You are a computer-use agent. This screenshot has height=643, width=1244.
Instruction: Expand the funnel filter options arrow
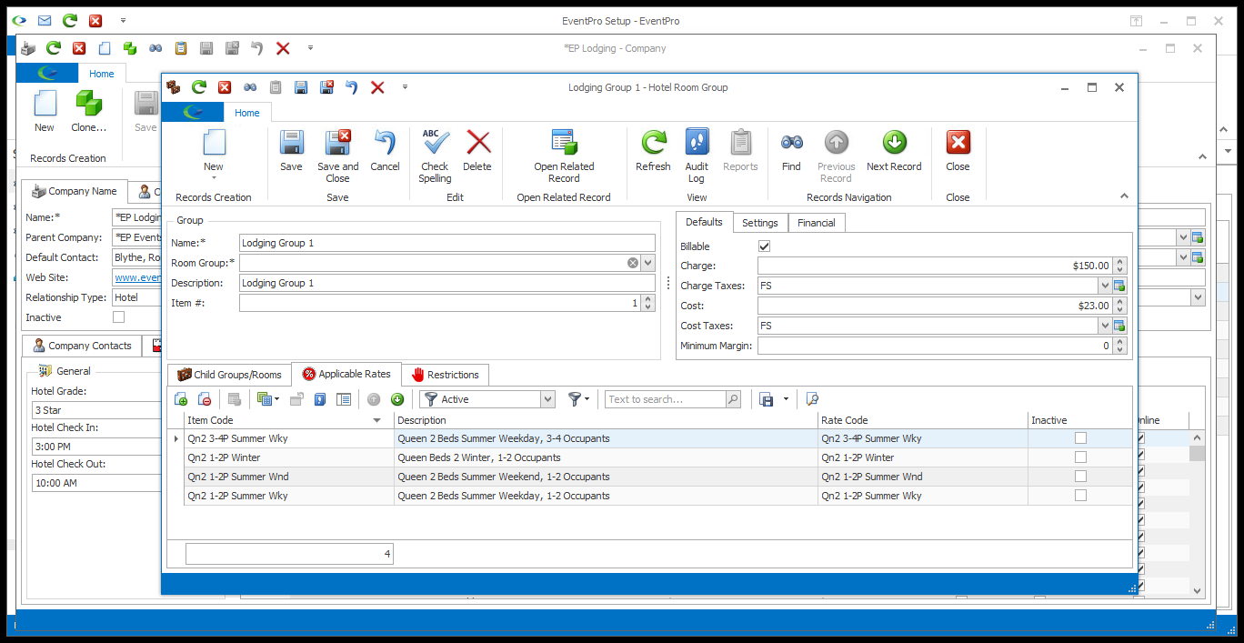587,399
